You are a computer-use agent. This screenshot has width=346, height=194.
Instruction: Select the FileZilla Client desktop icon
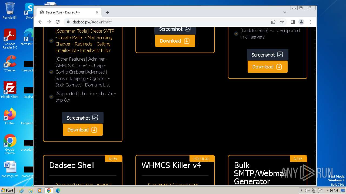[10, 90]
